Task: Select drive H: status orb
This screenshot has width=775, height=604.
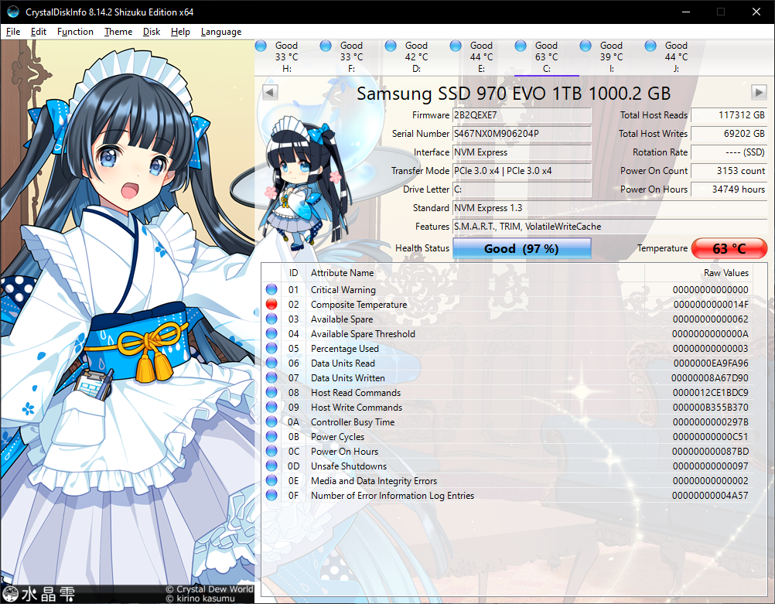Action: (261, 46)
